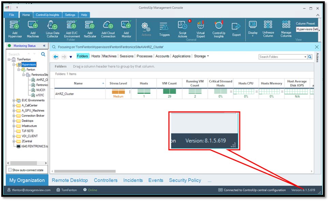
Task: Click the VM Count column header
Action: (169, 83)
